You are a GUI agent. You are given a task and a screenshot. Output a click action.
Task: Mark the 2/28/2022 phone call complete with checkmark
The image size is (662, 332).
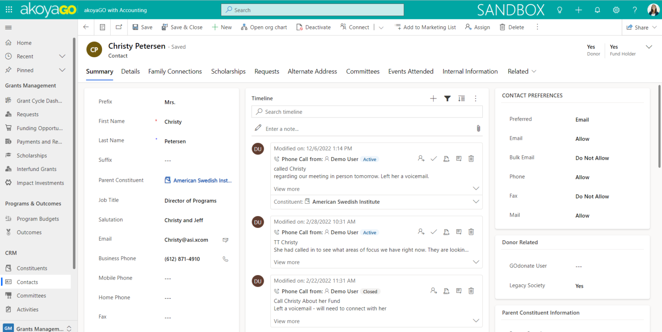[434, 232]
